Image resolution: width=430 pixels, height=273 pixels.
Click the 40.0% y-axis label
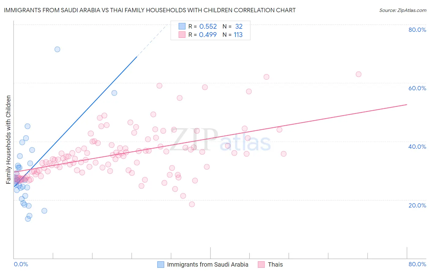coord(417,147)
